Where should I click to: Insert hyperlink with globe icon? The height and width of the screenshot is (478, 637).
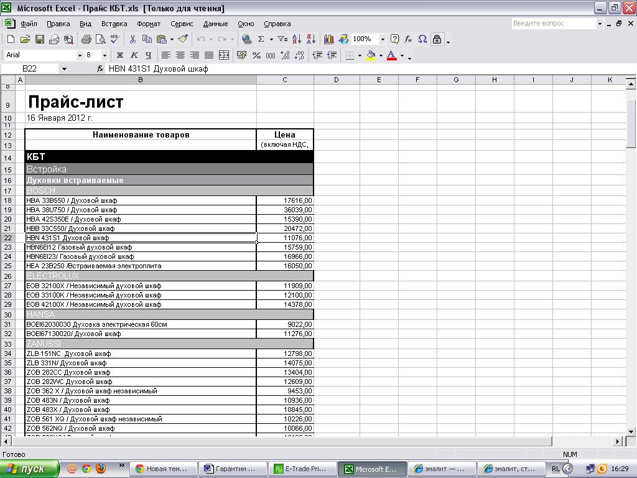point(246,39)
